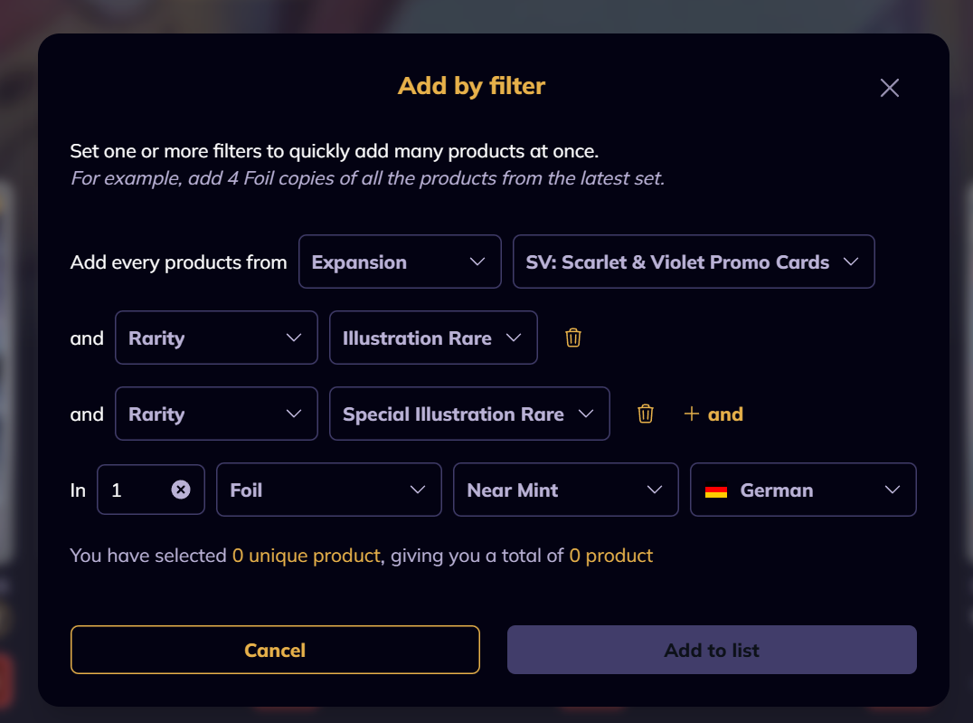
Task: Click the Cancel button
Action: 275,650
